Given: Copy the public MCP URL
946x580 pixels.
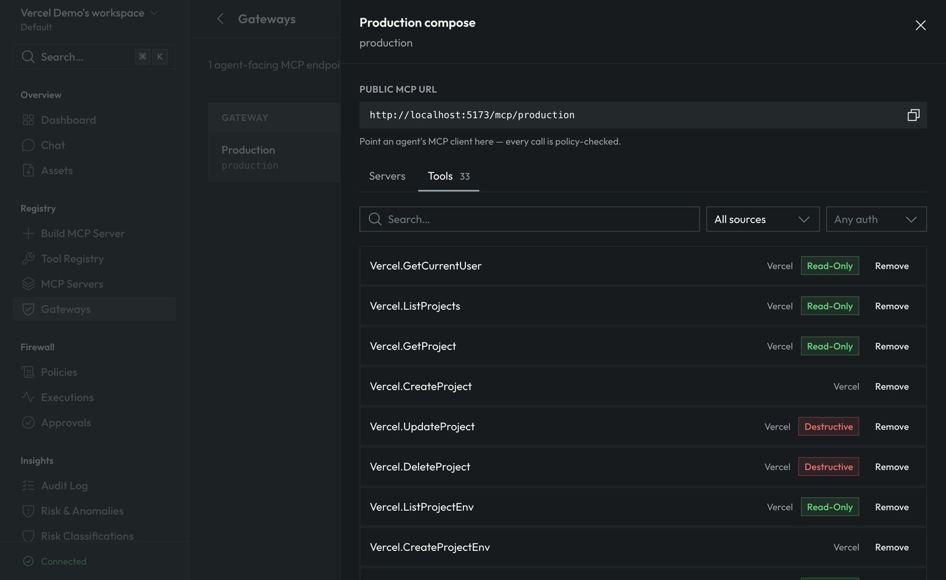Looking at the screenshot, I should point(913,115).
